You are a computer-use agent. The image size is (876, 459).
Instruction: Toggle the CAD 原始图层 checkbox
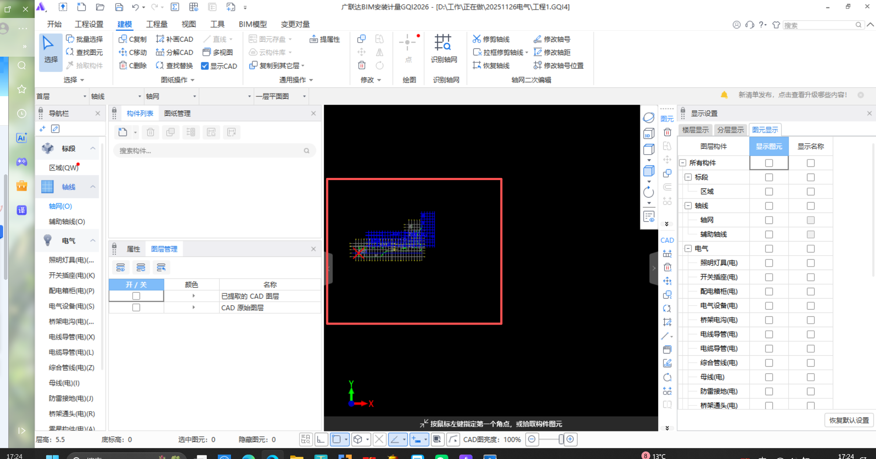(136, 307)
